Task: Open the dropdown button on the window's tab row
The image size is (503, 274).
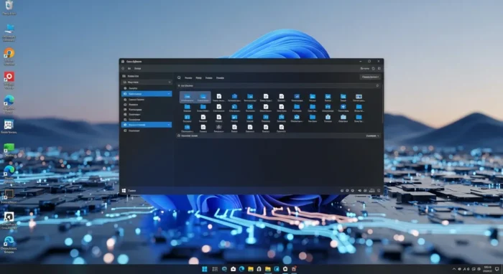Action: (x=371, y=77)
